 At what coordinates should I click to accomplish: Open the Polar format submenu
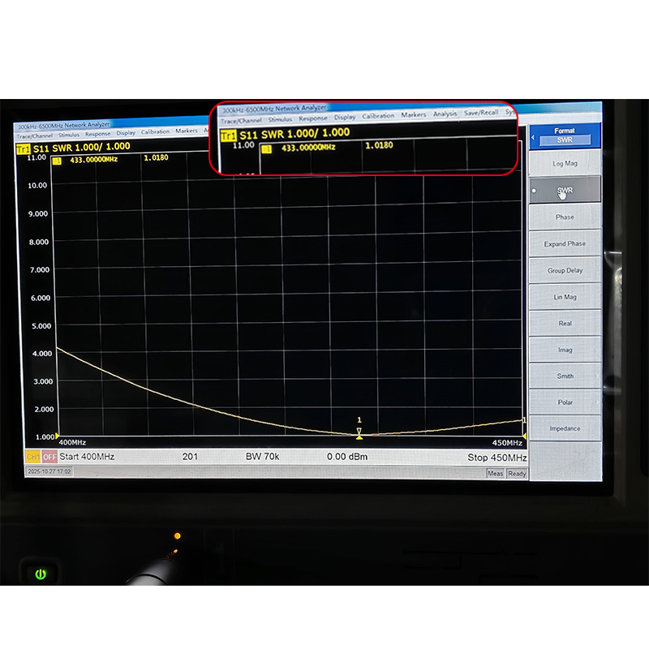(565, 402)
